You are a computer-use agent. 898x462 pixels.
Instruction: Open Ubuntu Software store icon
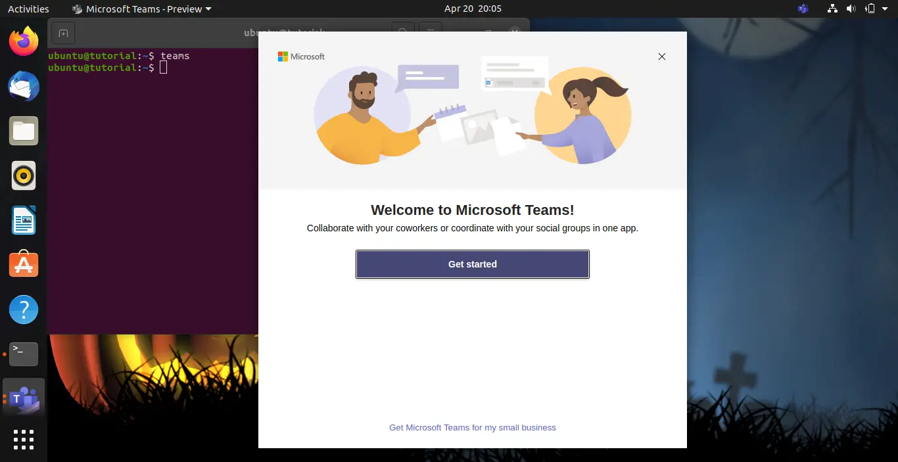24,264
